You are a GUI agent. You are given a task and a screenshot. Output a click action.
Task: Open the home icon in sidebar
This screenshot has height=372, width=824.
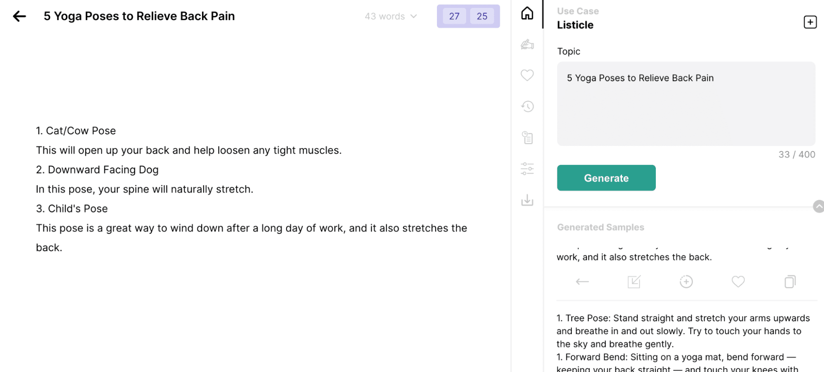click(x=527, y=13)
